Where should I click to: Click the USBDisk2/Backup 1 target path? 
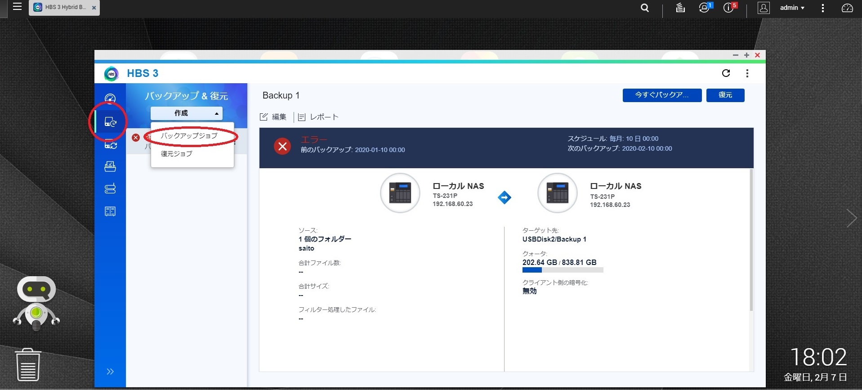[x=554, y=239]
